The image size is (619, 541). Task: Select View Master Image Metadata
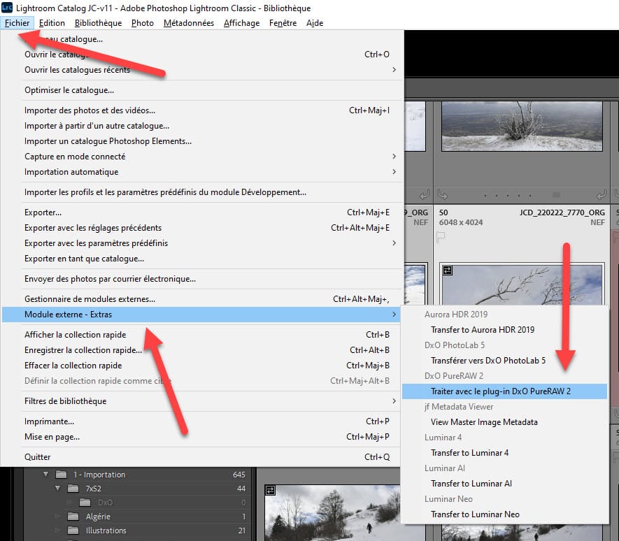click(504, 422)
